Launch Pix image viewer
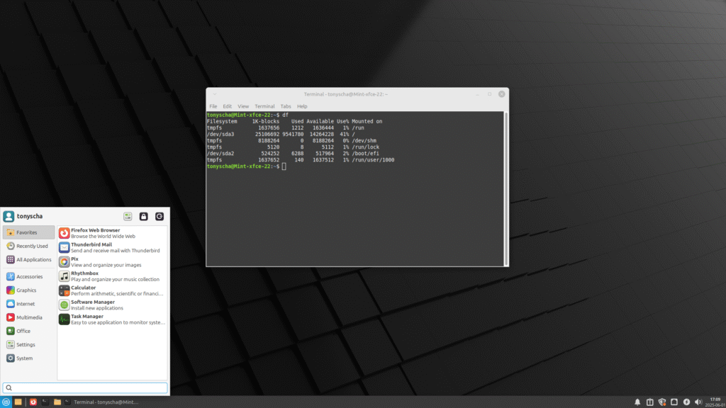The height and width of the screenshot is (408, 726). [x=112, y=262]
